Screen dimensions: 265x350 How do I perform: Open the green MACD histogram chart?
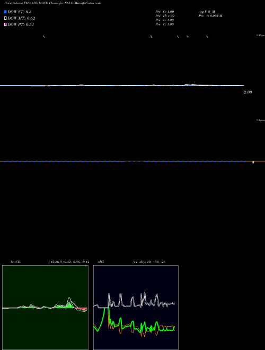pos(45,308)
